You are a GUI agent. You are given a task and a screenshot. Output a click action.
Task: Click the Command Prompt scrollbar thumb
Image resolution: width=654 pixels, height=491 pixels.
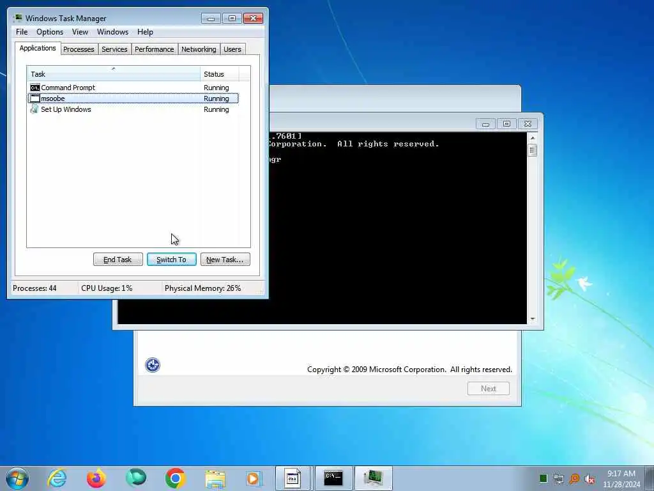[532, 150]
